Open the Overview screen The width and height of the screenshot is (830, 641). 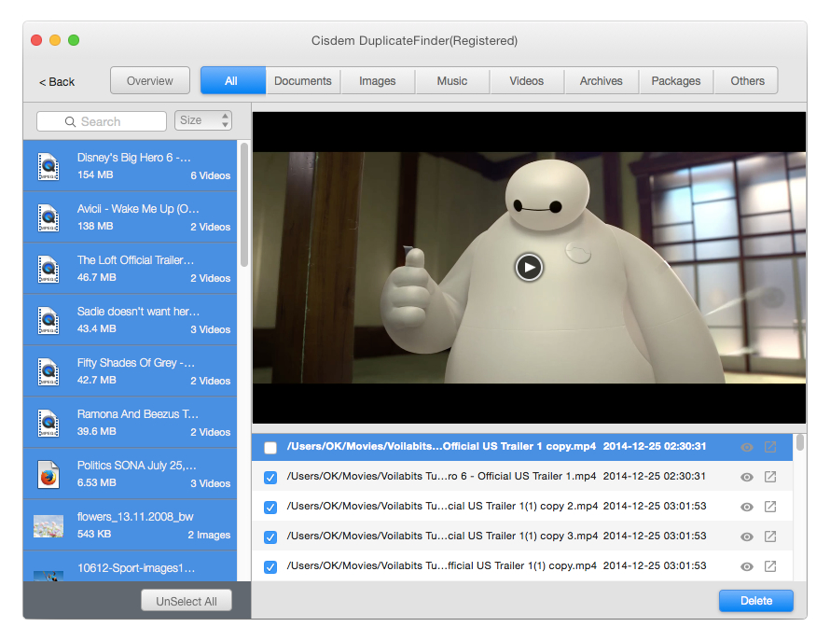coord(150,80)
